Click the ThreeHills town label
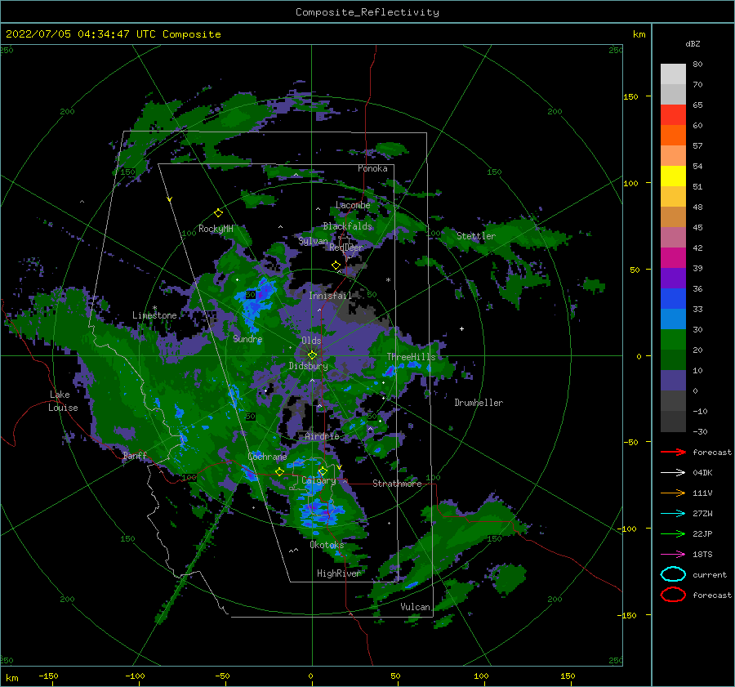The height and width of the screenshot is (687, 735). tap(411, 357)
